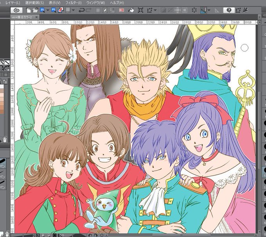Open the canvas tab list dropdown
This screenshot has height=237, width=266.
coord(259,17)
